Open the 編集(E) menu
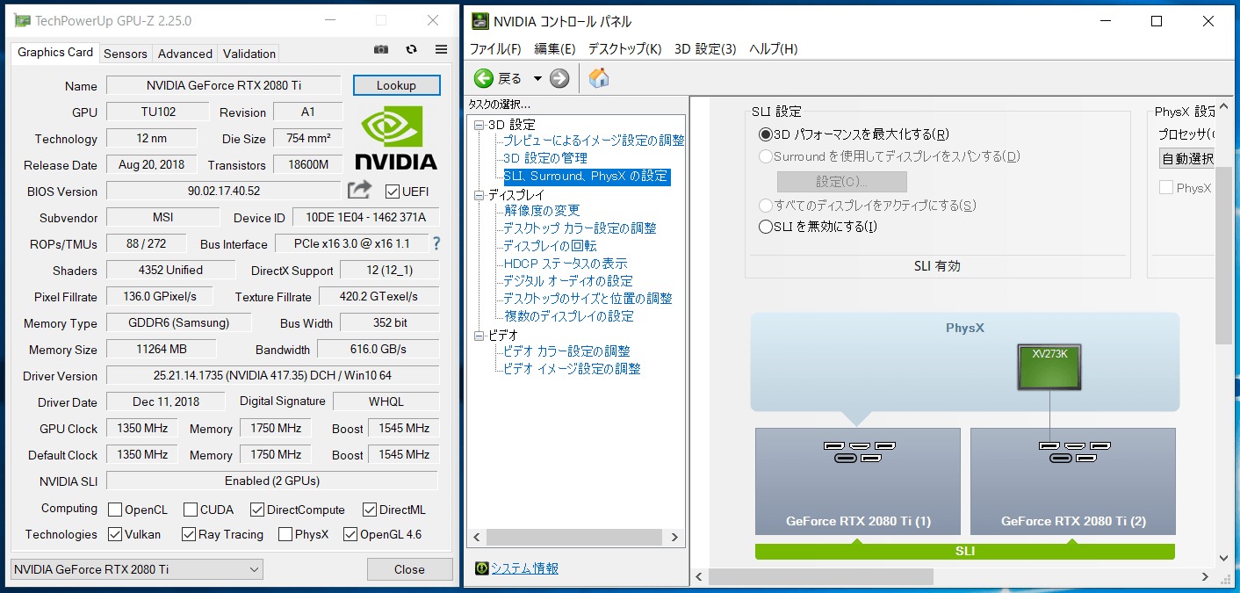The width and height of the screenshot is (1240, 593). click(555, 49)
